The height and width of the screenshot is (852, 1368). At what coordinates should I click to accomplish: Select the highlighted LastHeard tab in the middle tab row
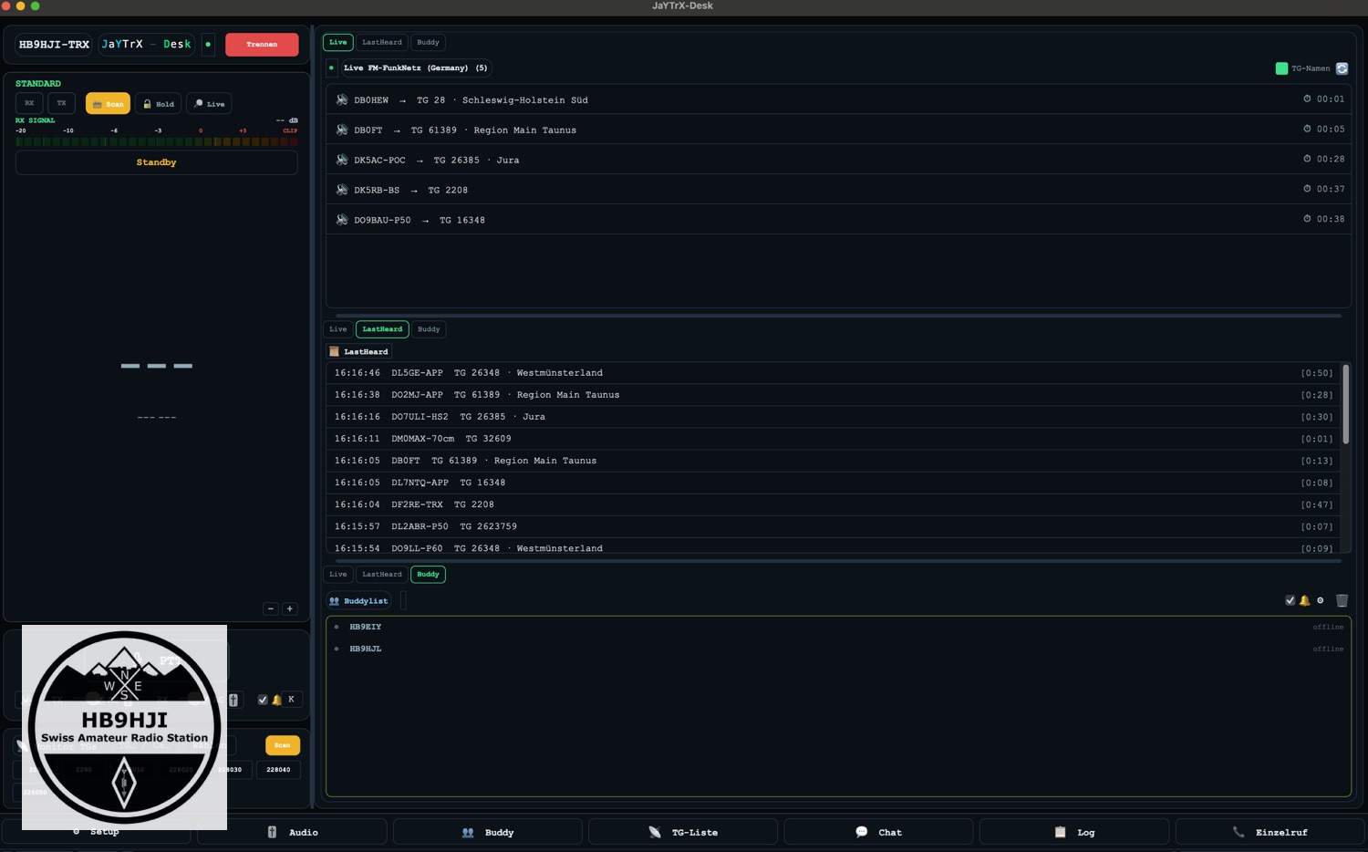click(x=382, y=329)
